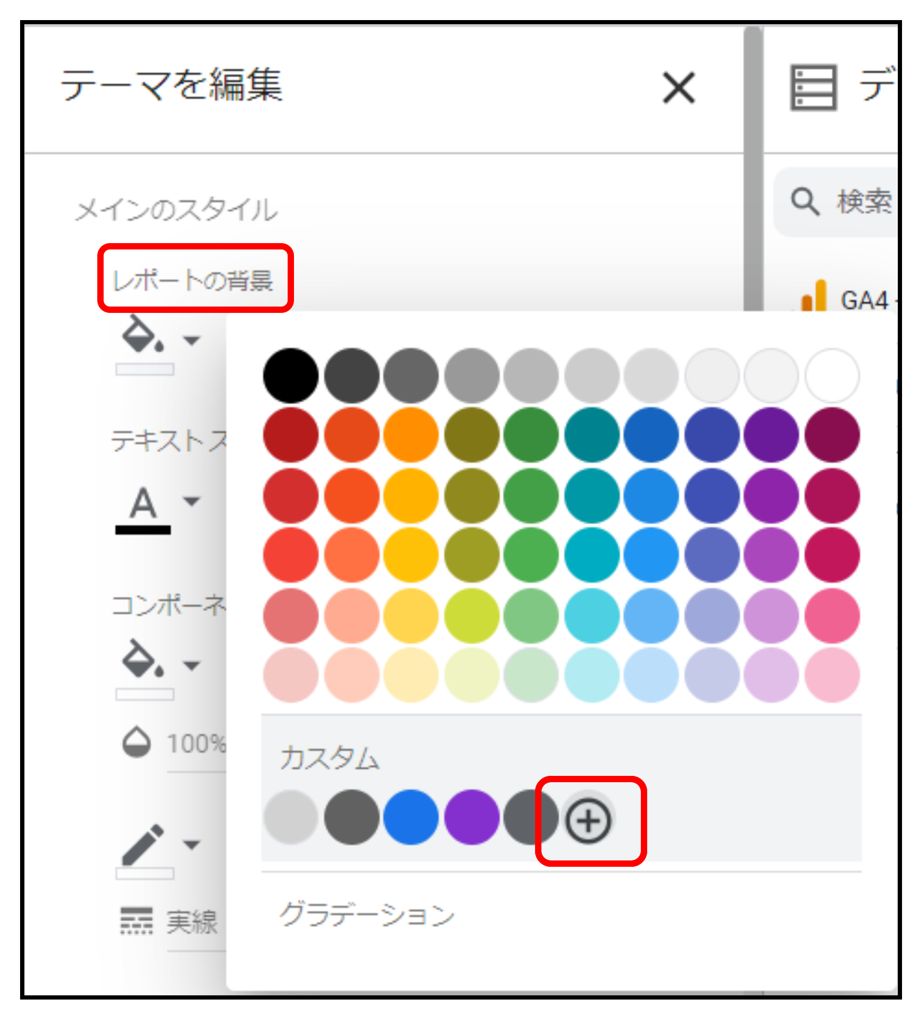Click the border line style icon

136,921
